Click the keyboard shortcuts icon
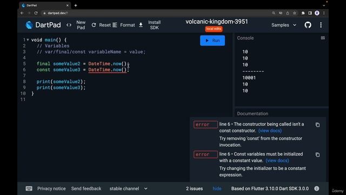The height and width of the screenshot is (195, 346). (x=29, y=188)
